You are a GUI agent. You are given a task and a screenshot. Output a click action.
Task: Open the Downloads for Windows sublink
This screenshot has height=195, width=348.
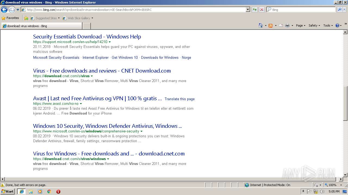tap(160, 57)
